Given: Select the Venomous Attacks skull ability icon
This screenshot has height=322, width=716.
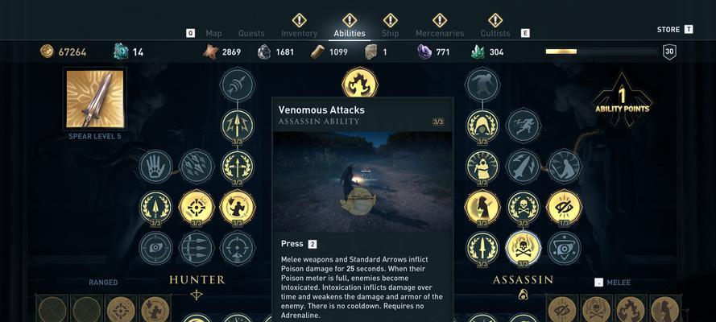Looking at the screenshot, I should click(523, 248).
